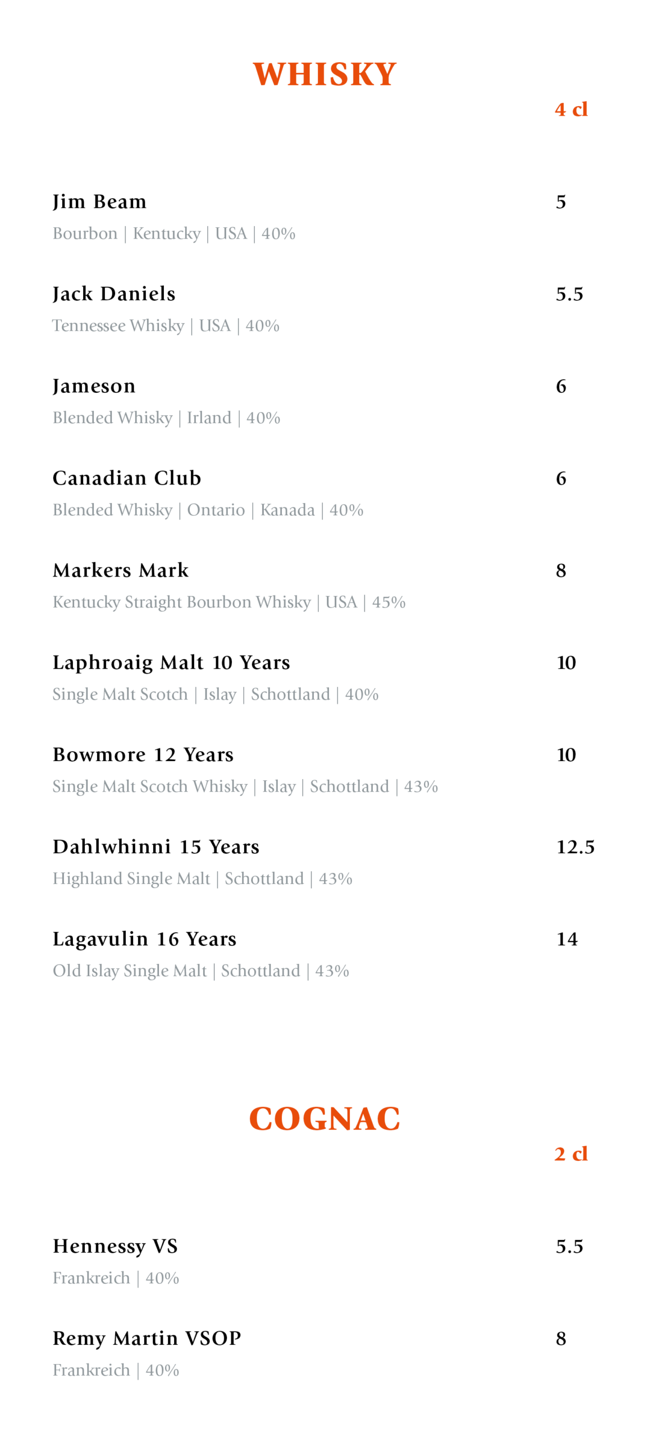This screenshot has height=1437, width=653.
Task: Click the 2 cl serving size label
Action: coord(570,1153)
